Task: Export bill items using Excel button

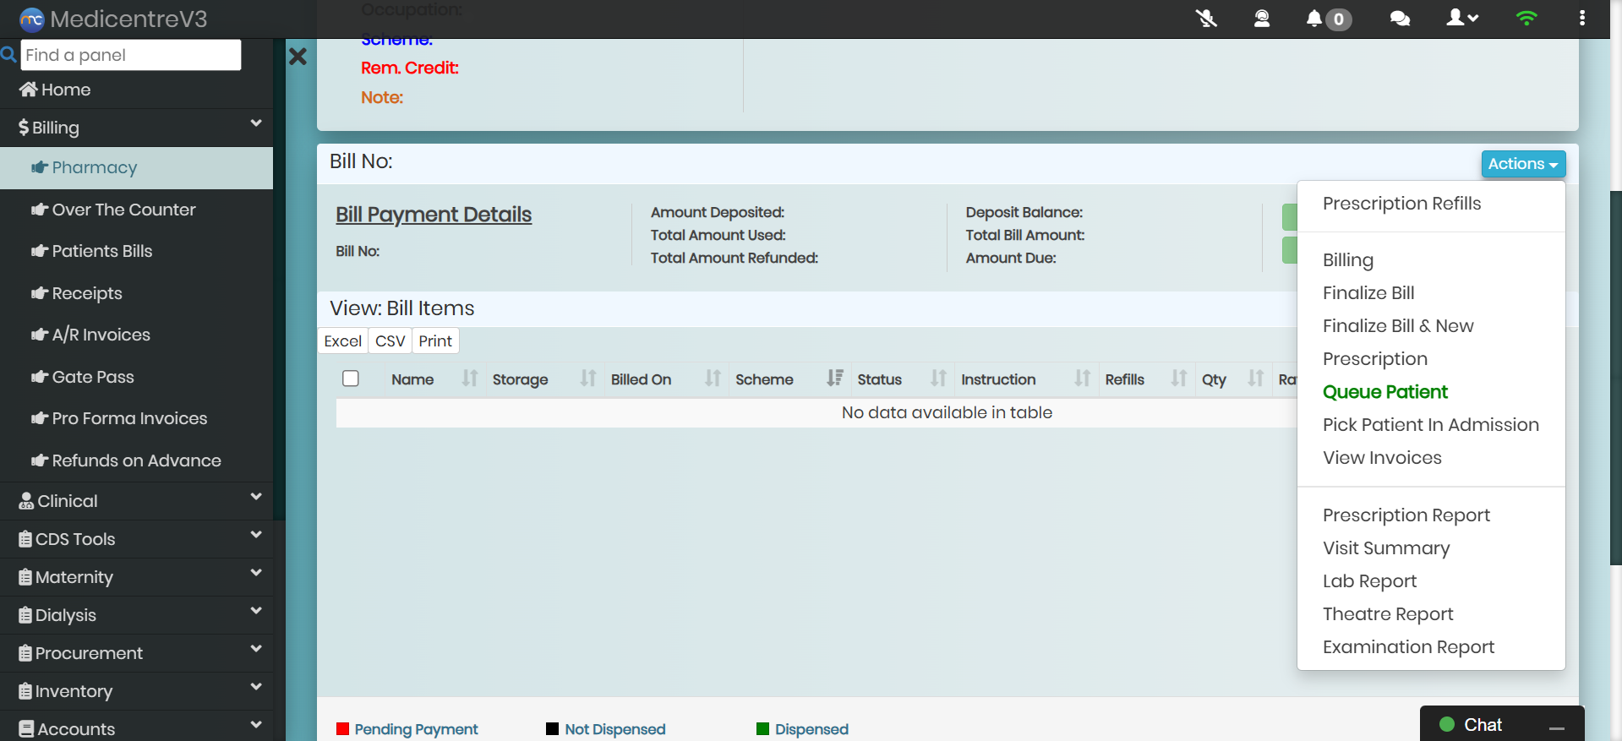Action: tap(342, 341)
